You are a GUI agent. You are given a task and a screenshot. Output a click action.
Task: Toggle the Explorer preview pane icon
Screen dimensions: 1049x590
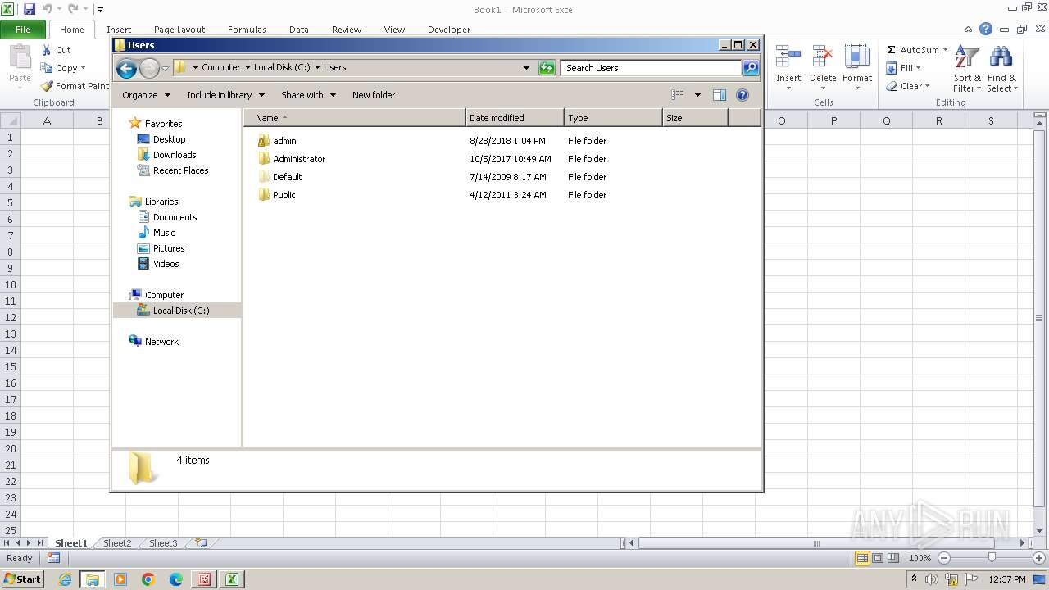tap(720, 95)
